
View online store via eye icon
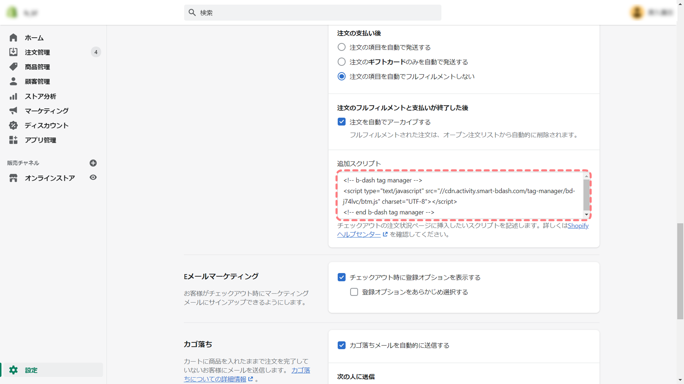pos(93,177)
